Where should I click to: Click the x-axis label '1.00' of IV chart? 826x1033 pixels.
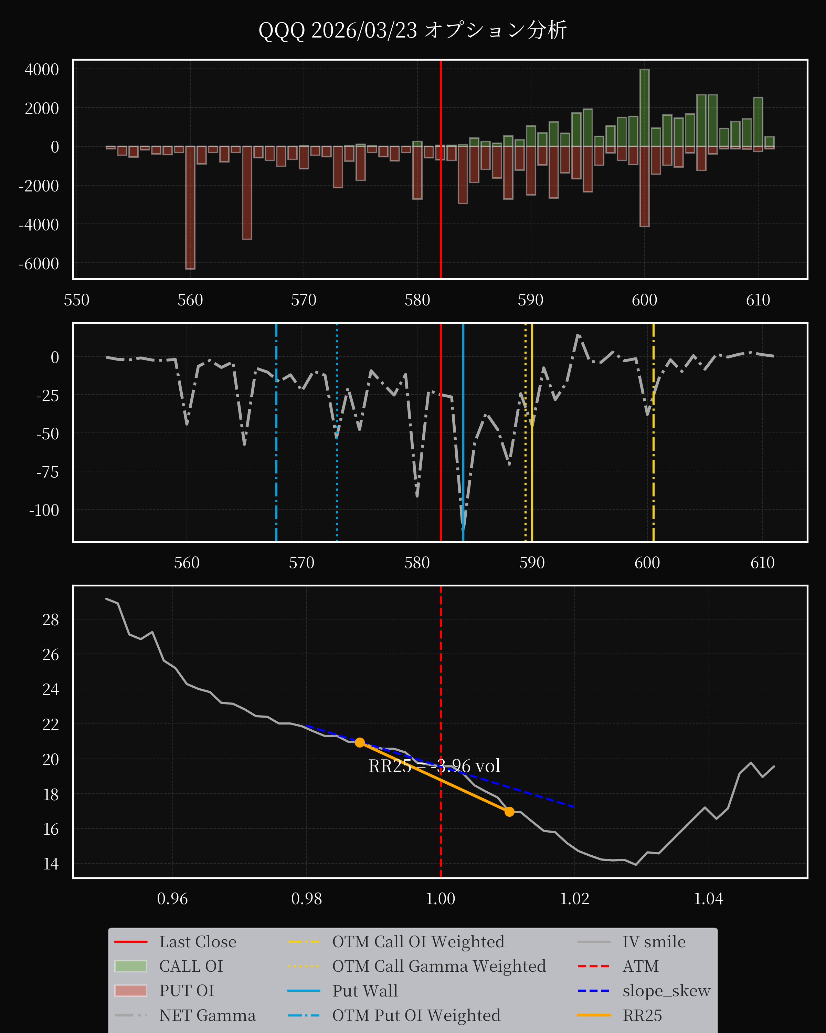tap(441, 898)
